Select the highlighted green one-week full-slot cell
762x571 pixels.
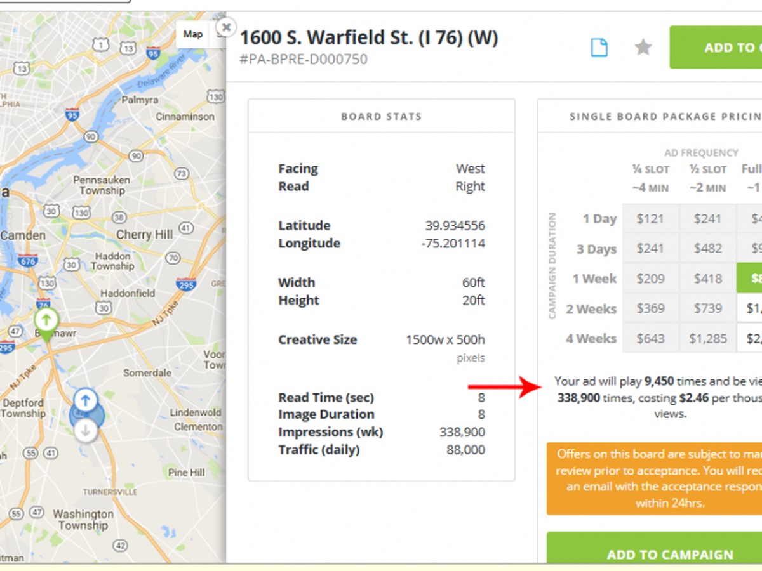point(750,279)
